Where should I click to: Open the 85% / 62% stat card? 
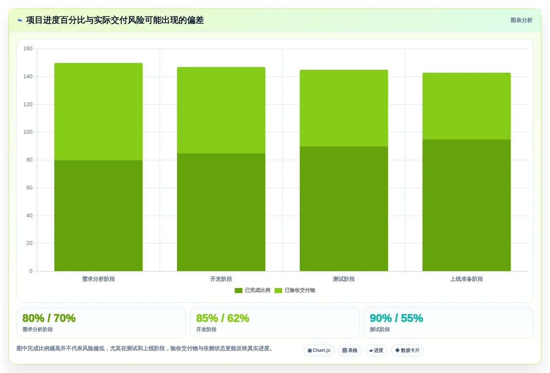click(275, 323)
